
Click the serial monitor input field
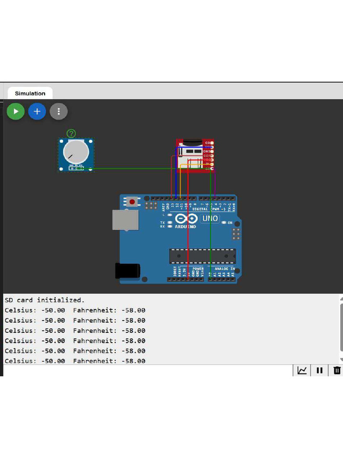point(147,370)
